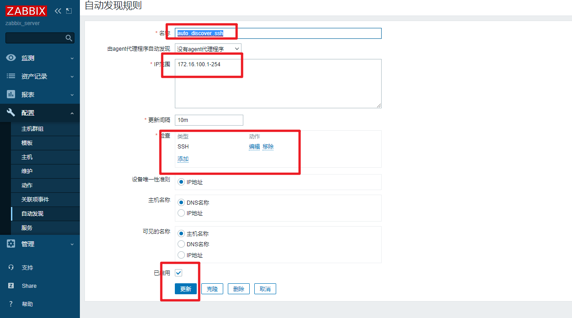Click the Zabbix logo

click(x=26, y=11)
